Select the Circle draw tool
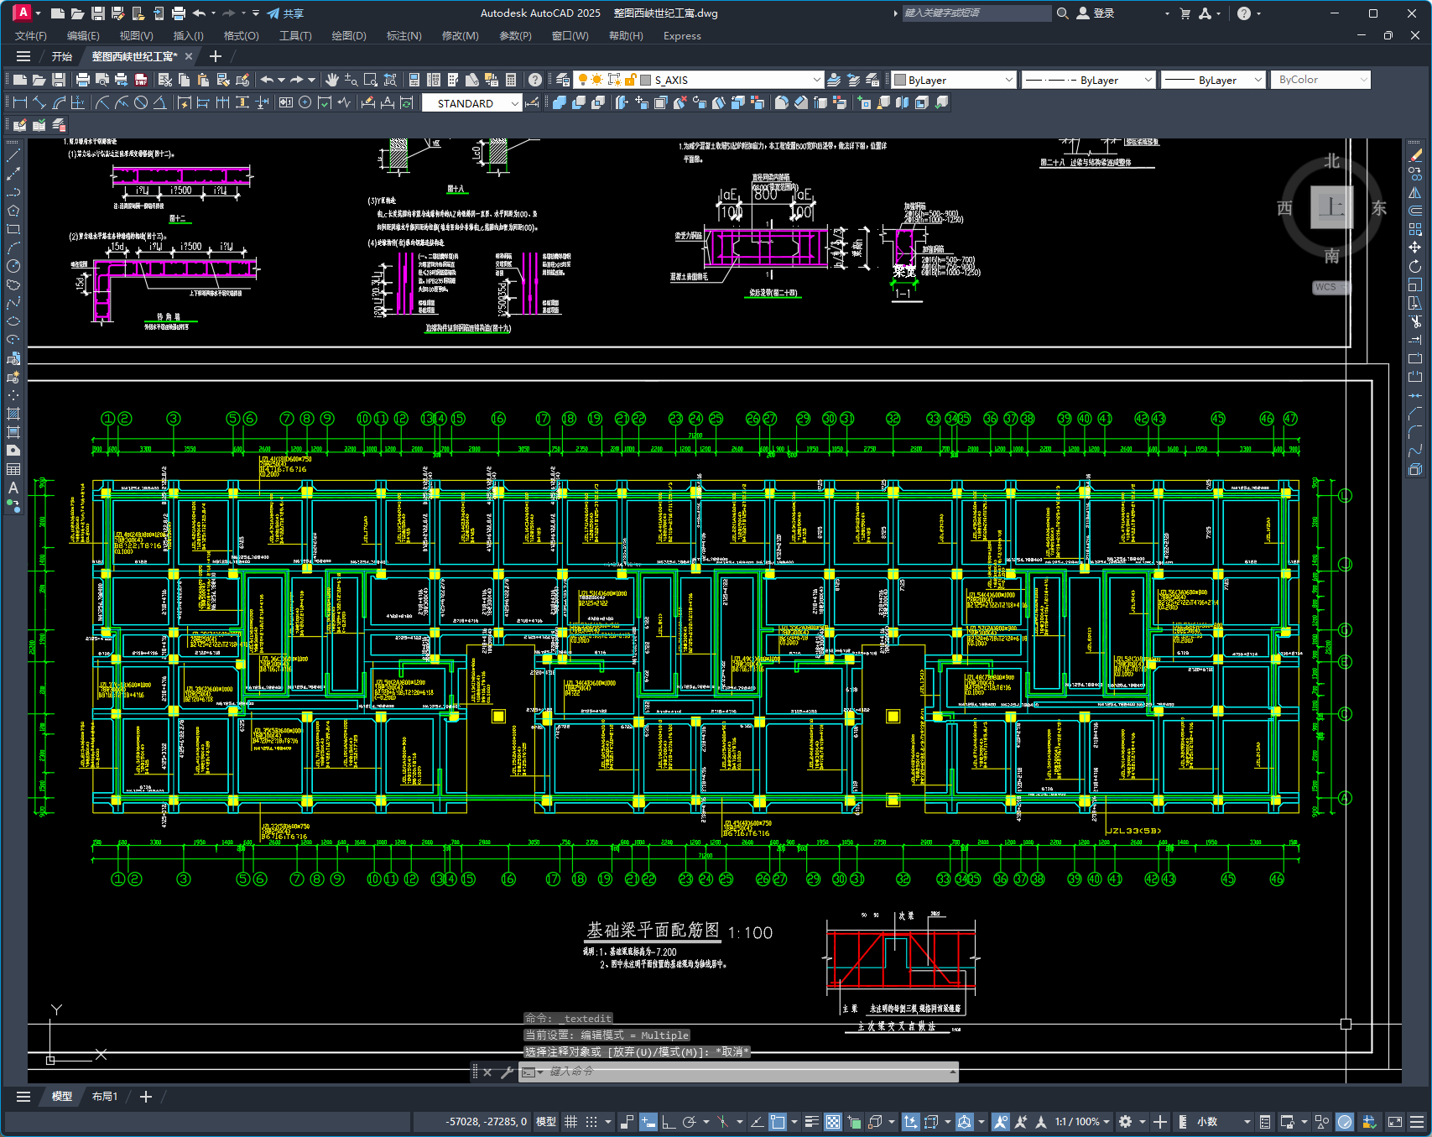 [13, 266]
